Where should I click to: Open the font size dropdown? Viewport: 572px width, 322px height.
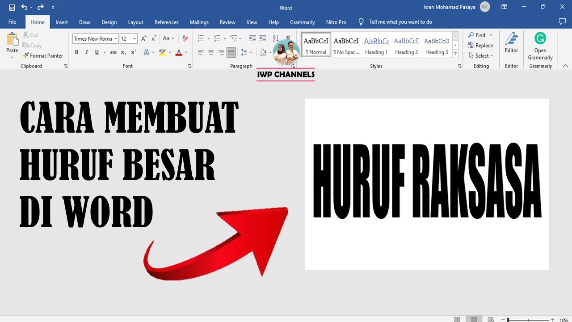tap(135, 39)
